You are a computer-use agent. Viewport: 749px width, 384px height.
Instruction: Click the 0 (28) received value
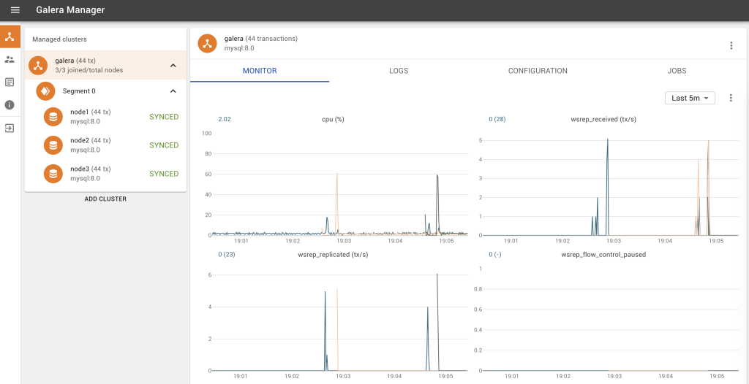(497, 119)
